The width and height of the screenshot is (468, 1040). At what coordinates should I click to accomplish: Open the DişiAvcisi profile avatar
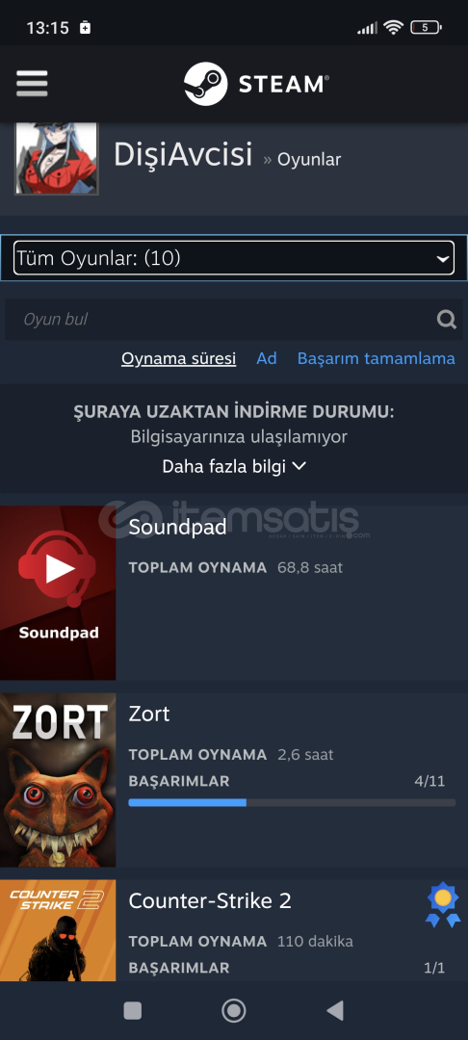click(x=57, y=158)
